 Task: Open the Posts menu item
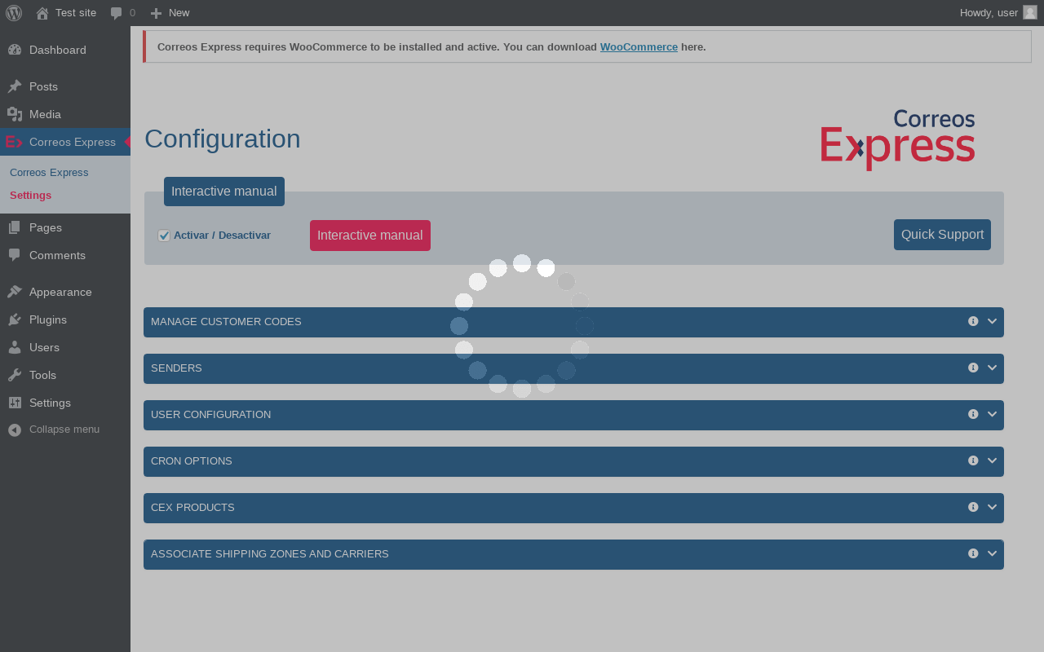point(65,86)
